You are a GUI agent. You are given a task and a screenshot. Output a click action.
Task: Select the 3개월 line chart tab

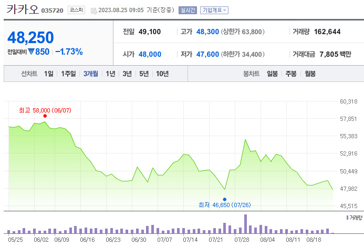[91, 74]
